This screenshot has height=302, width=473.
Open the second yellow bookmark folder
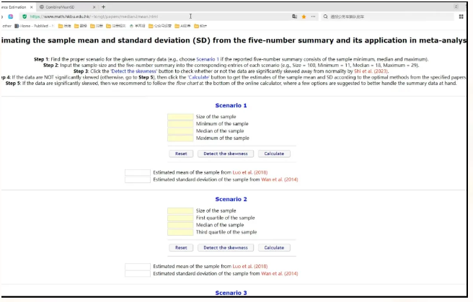click(81, 26)
